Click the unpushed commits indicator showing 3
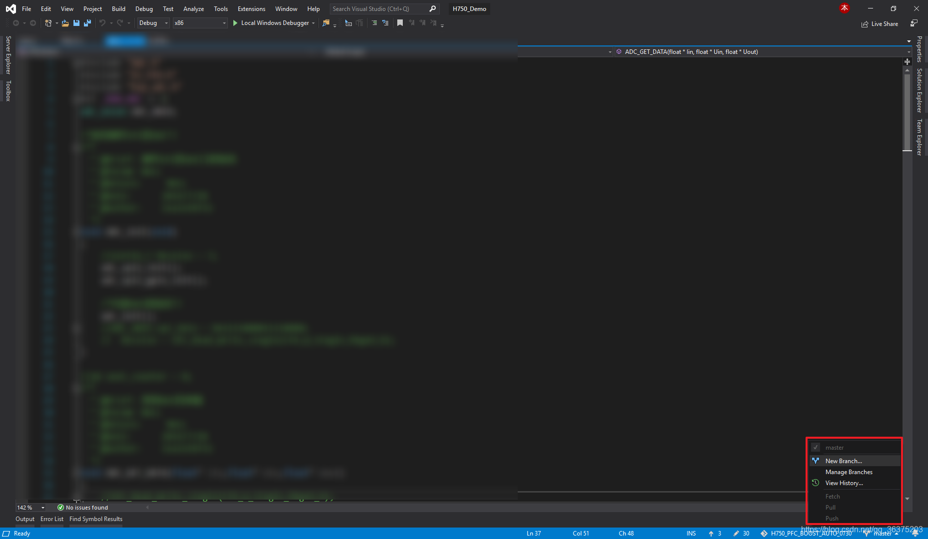Viewport: 928px width, 539px height. (715, 534)
